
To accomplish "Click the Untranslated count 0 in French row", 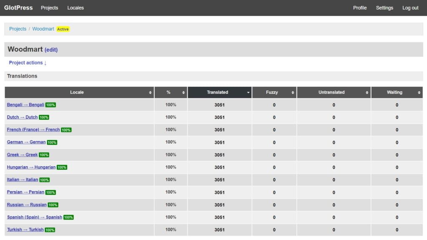I will click(334, 130).
